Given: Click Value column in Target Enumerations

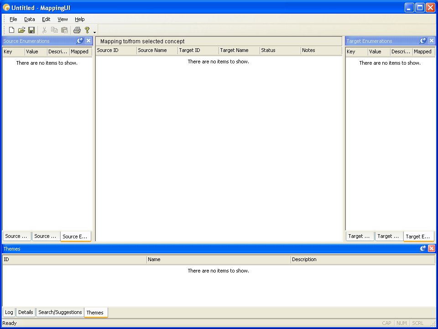Looking at the screenshot, I should pyautogui.click(x=379, y=51).
